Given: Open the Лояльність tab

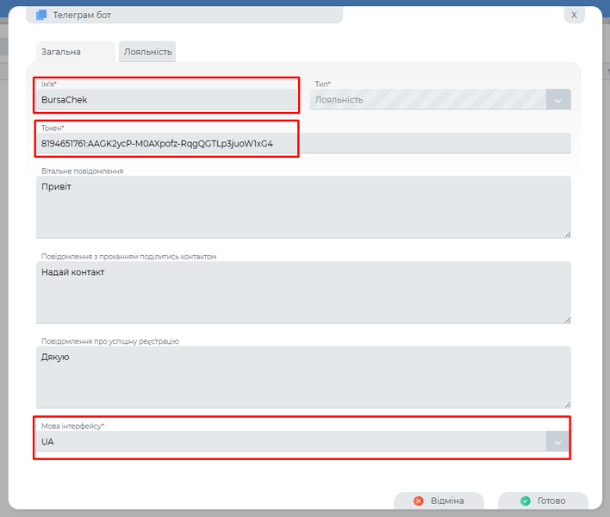Looking at the screenshot, I should pos(147,52).
